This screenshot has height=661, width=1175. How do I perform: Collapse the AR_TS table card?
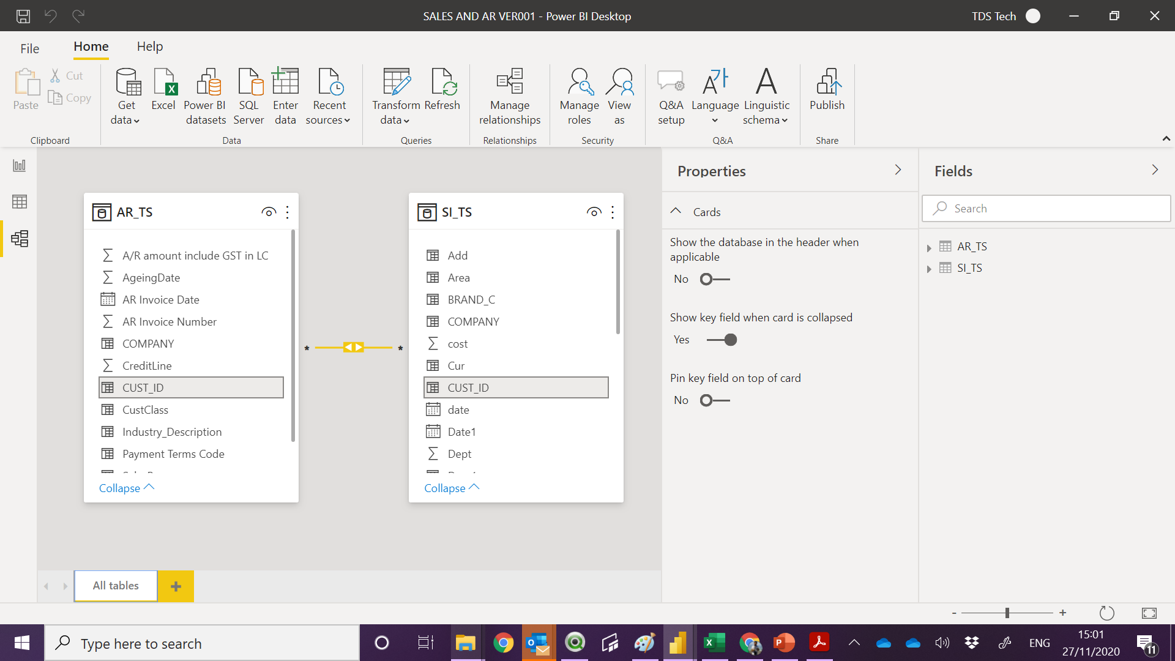[x=127, y=488]
